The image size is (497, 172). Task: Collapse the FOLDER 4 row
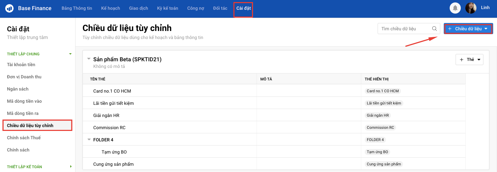click(89, 140)
